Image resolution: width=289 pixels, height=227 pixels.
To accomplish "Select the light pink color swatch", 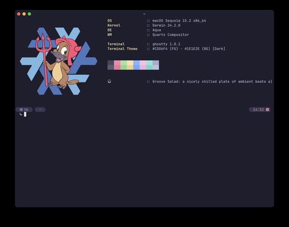I will 143,65.
